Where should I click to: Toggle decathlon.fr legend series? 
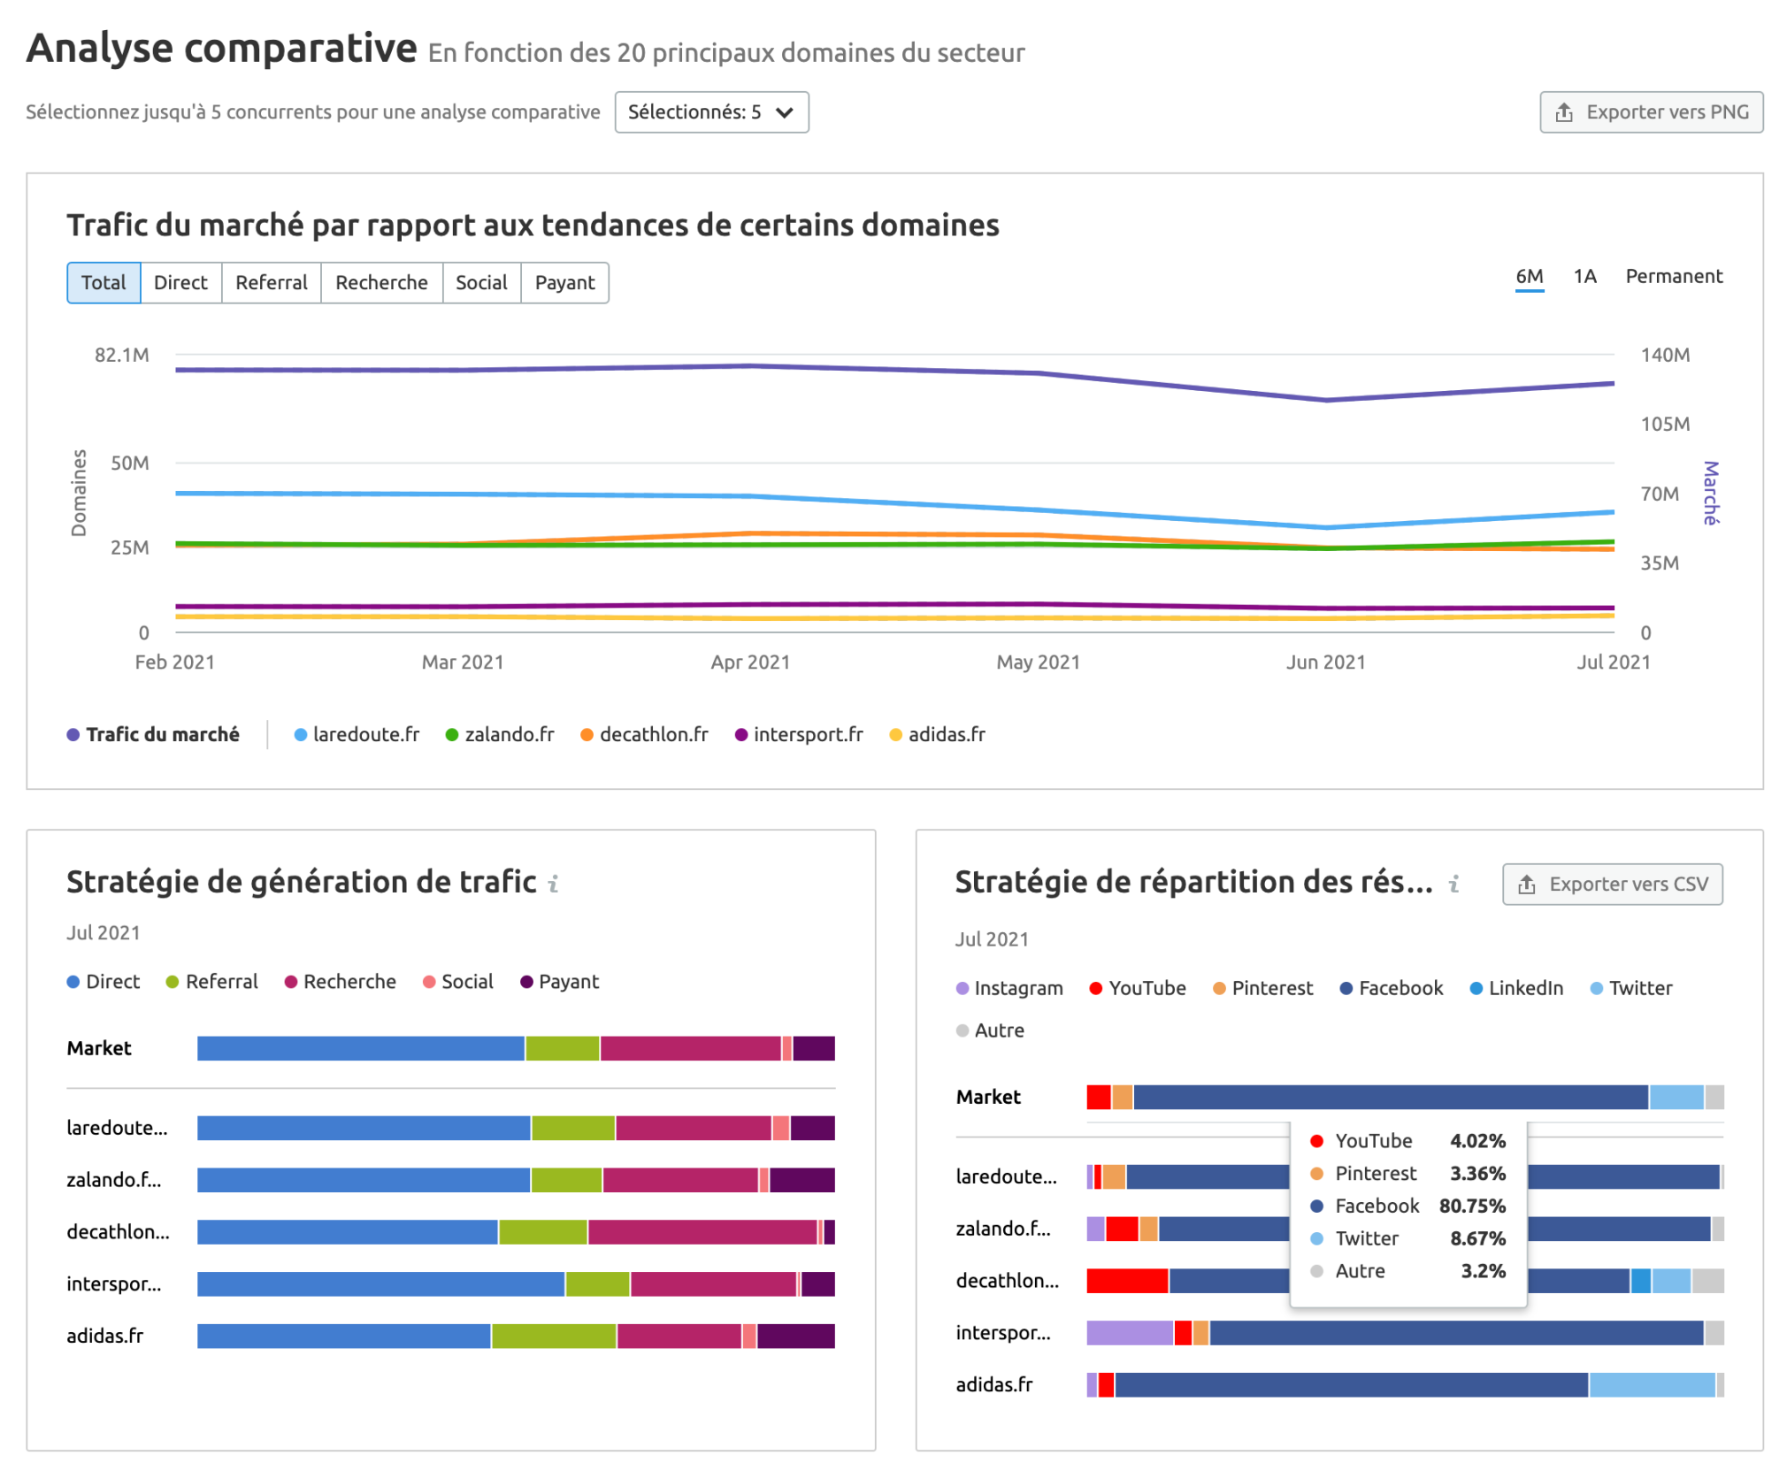(x=644, y=734)
